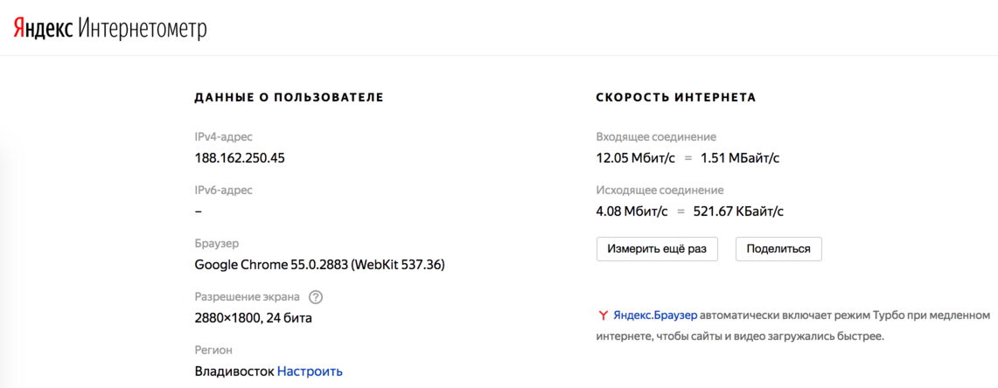998x388 pixels.
Task: Click the Разрешение экрана label
Action: click(248, 297)
